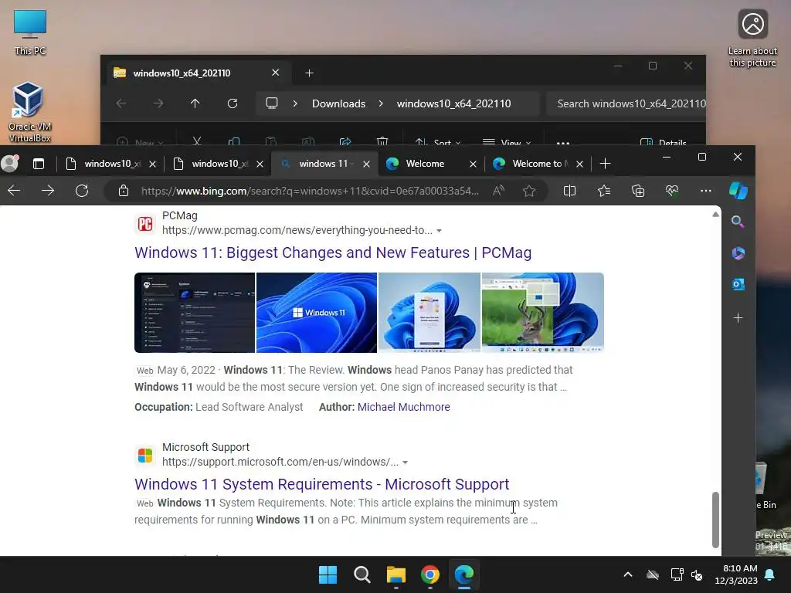The width and height of the screenshot is (791, 593).
Task: Add this page to favorites star
Action: click(x=528, y=191)
